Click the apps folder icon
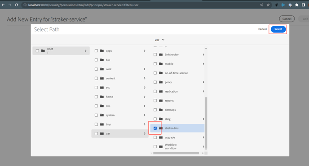Viewport: 309px width, 166px height. click(102, 51)
